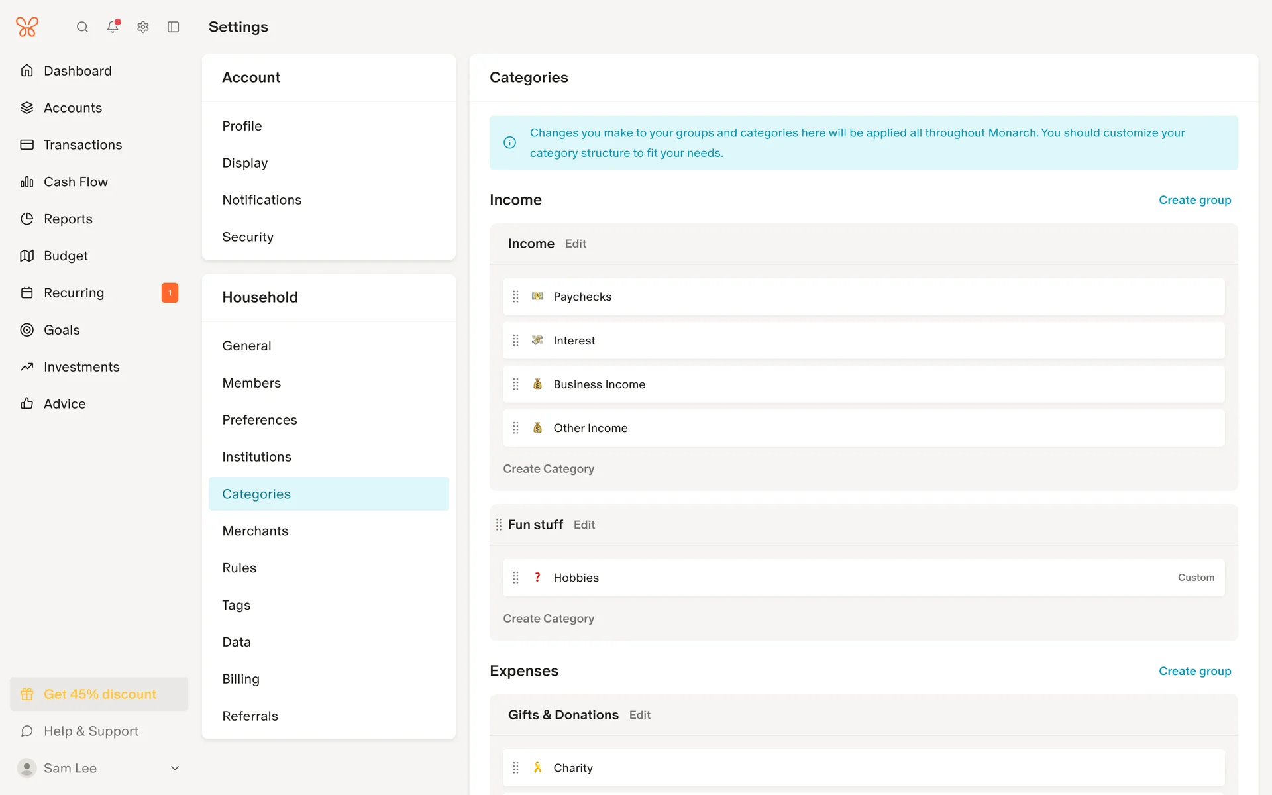Select Merchants in Household settings
The width and height of the screenshot is (1272, 795).
tap(255, 531)
